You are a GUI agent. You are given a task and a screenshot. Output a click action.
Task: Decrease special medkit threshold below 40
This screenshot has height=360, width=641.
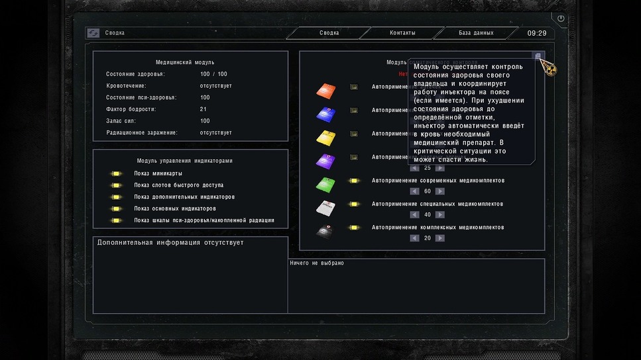[x=414, y=214]
